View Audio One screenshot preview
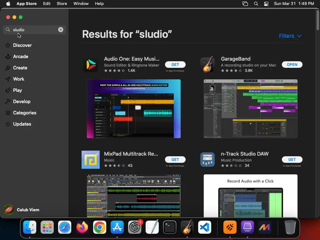This screenshot has height=240, width=320. pos(134,109)
